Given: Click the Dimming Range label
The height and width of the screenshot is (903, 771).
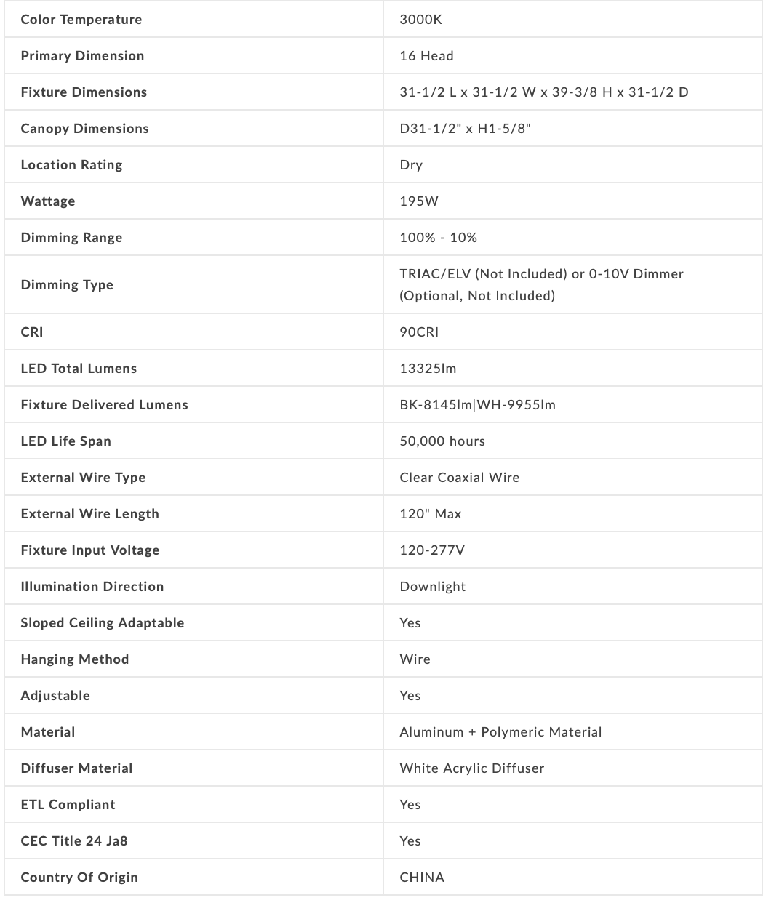Looking at the screenshot, I should coord(71,238).
